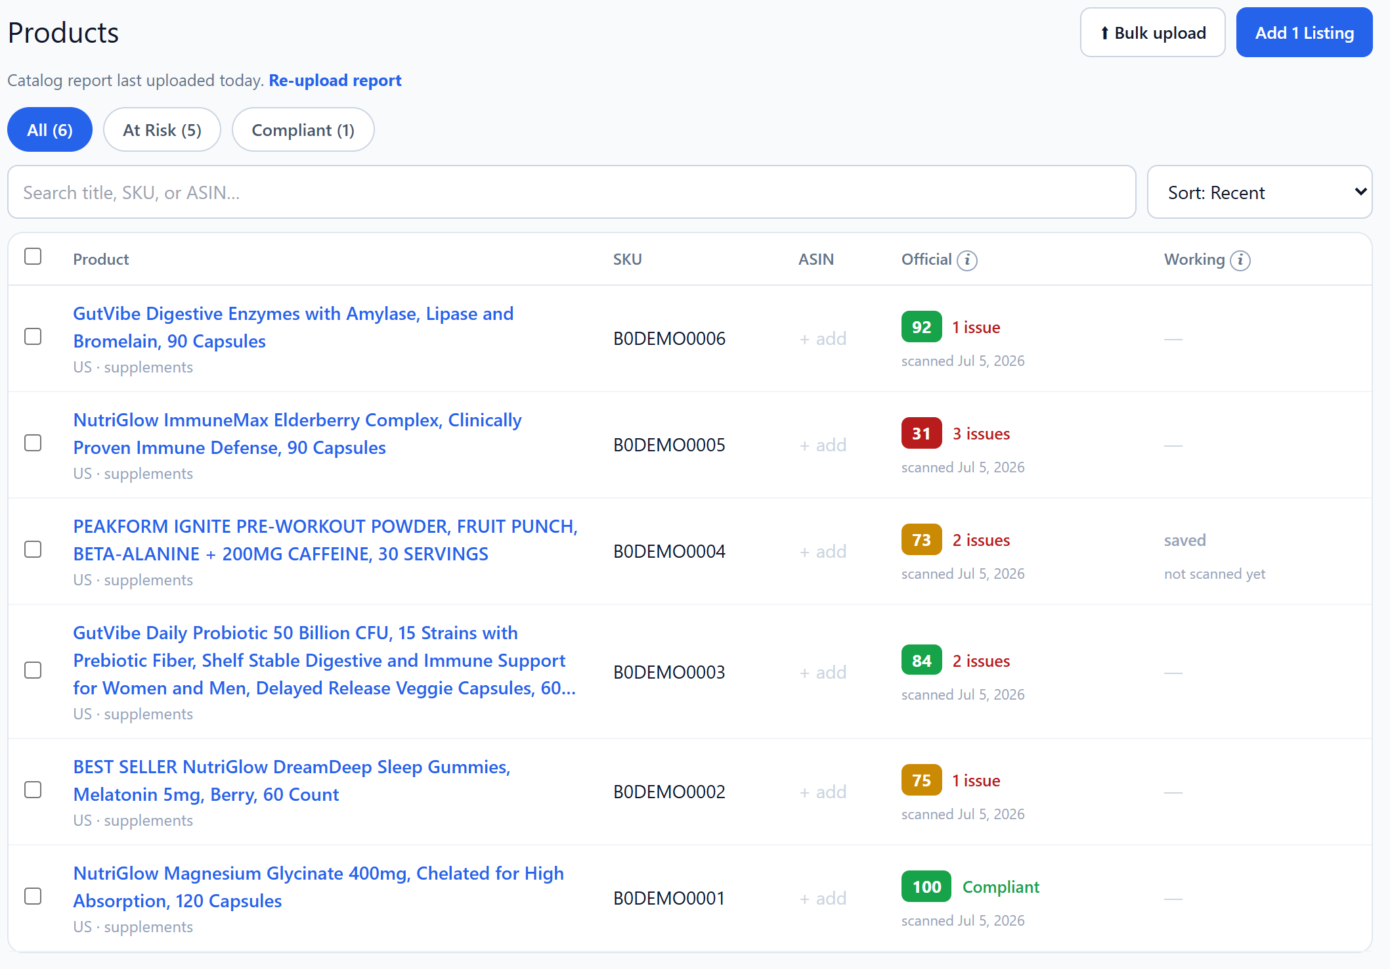Click SKU cell B0DEMO0005
Viewport: 1390px width, 969px height.
coord(669,445)
